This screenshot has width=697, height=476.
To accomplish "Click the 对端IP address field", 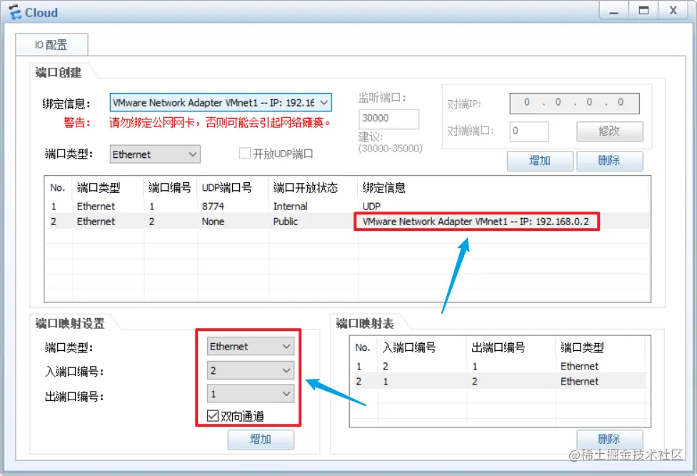I will (x=574, y=103).
